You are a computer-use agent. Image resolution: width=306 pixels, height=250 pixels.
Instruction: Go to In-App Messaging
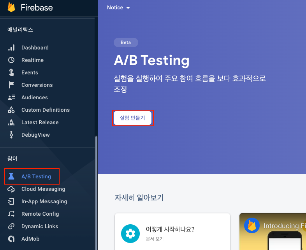[44, 201]
